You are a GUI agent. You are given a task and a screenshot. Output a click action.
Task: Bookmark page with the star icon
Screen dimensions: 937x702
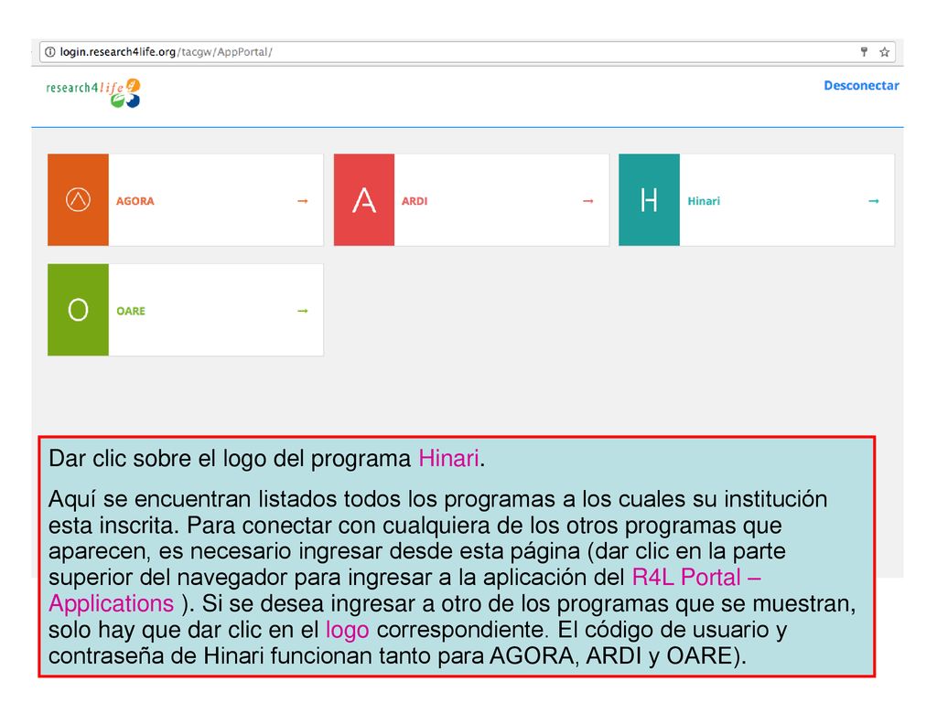(x=885, y=52)
